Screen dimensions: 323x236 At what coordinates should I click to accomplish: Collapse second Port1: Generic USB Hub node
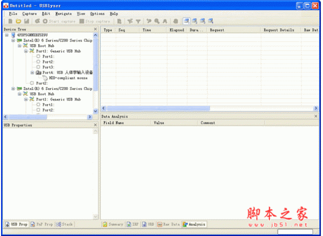point(26,99)
